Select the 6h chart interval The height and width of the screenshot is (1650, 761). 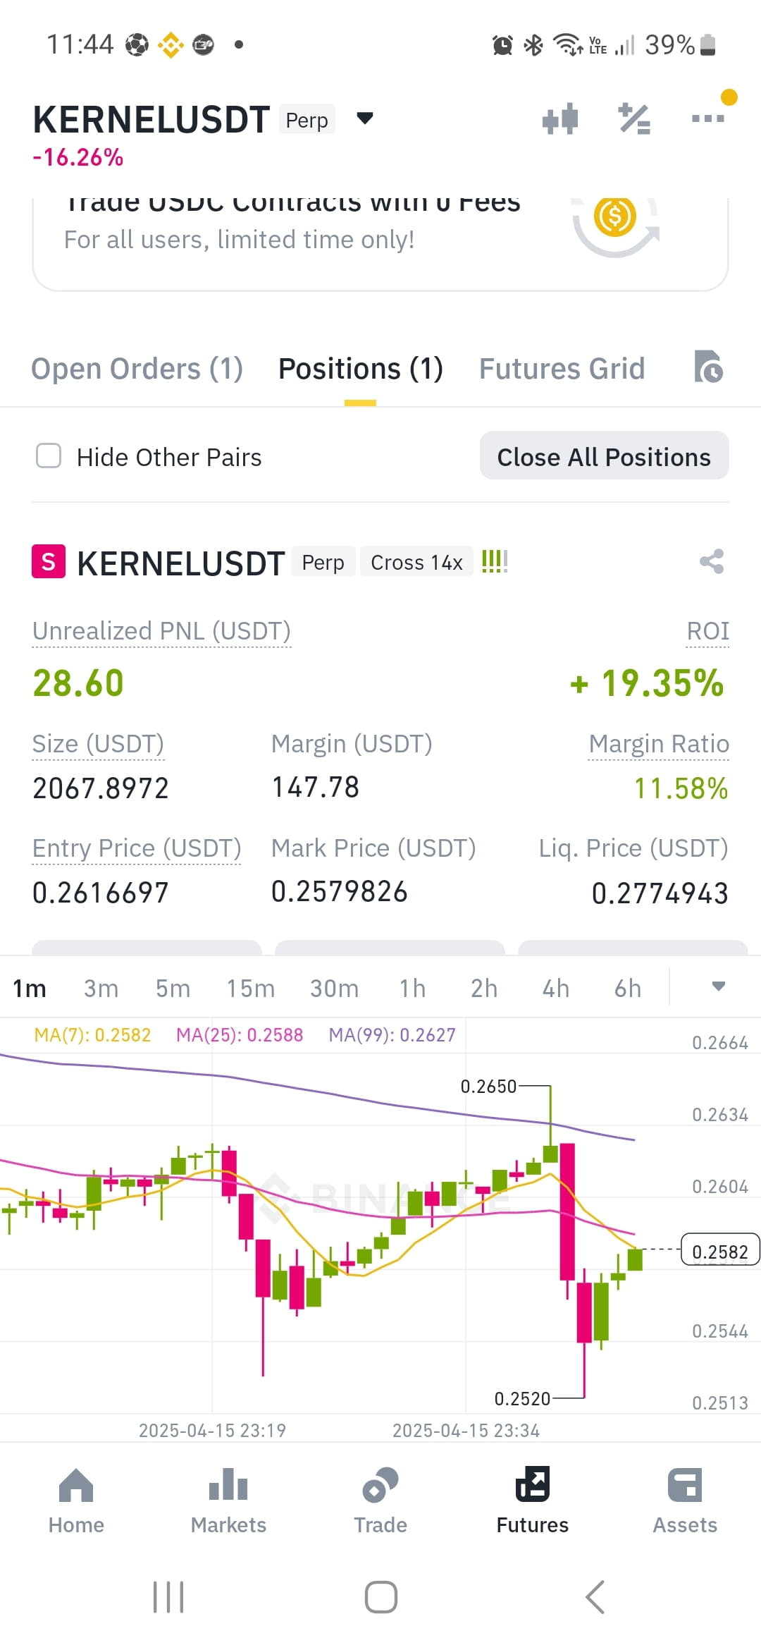tap(628, 989)
